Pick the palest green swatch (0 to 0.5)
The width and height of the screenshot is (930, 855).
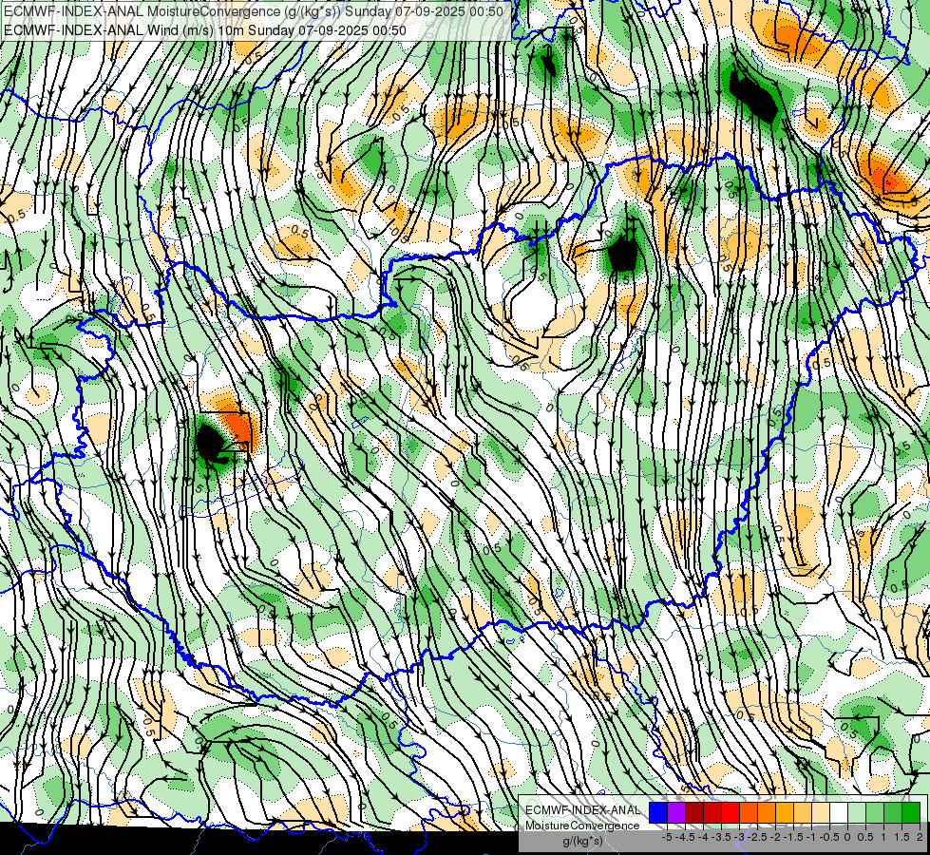[857, 813]
